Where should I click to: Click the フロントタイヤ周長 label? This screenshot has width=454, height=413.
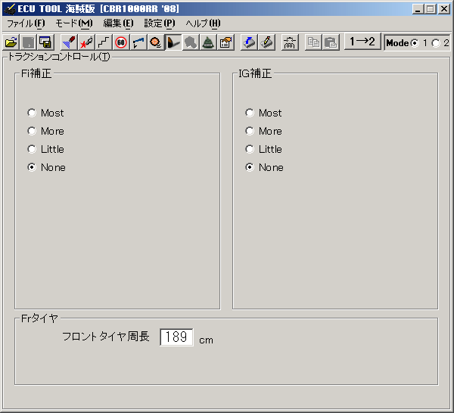[106, 337]
